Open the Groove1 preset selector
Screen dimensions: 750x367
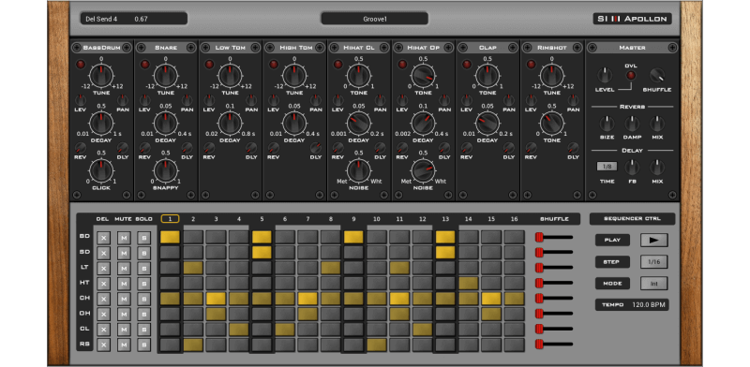coord(374,19)
